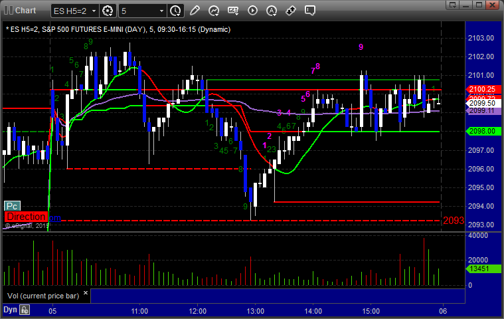Click the 14:00 time axis label
Viewport: 504px width, 319px height.
click(x=313, y=311)
